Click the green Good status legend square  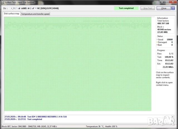tap(157, 39)
